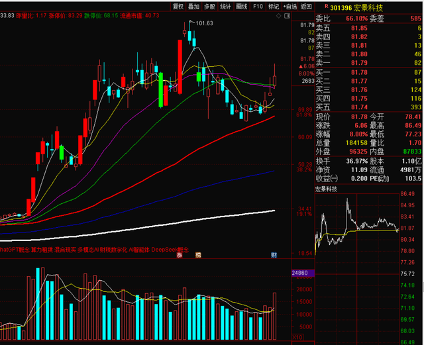Select 卖三 price 81.81 row

tap(368, 45)
